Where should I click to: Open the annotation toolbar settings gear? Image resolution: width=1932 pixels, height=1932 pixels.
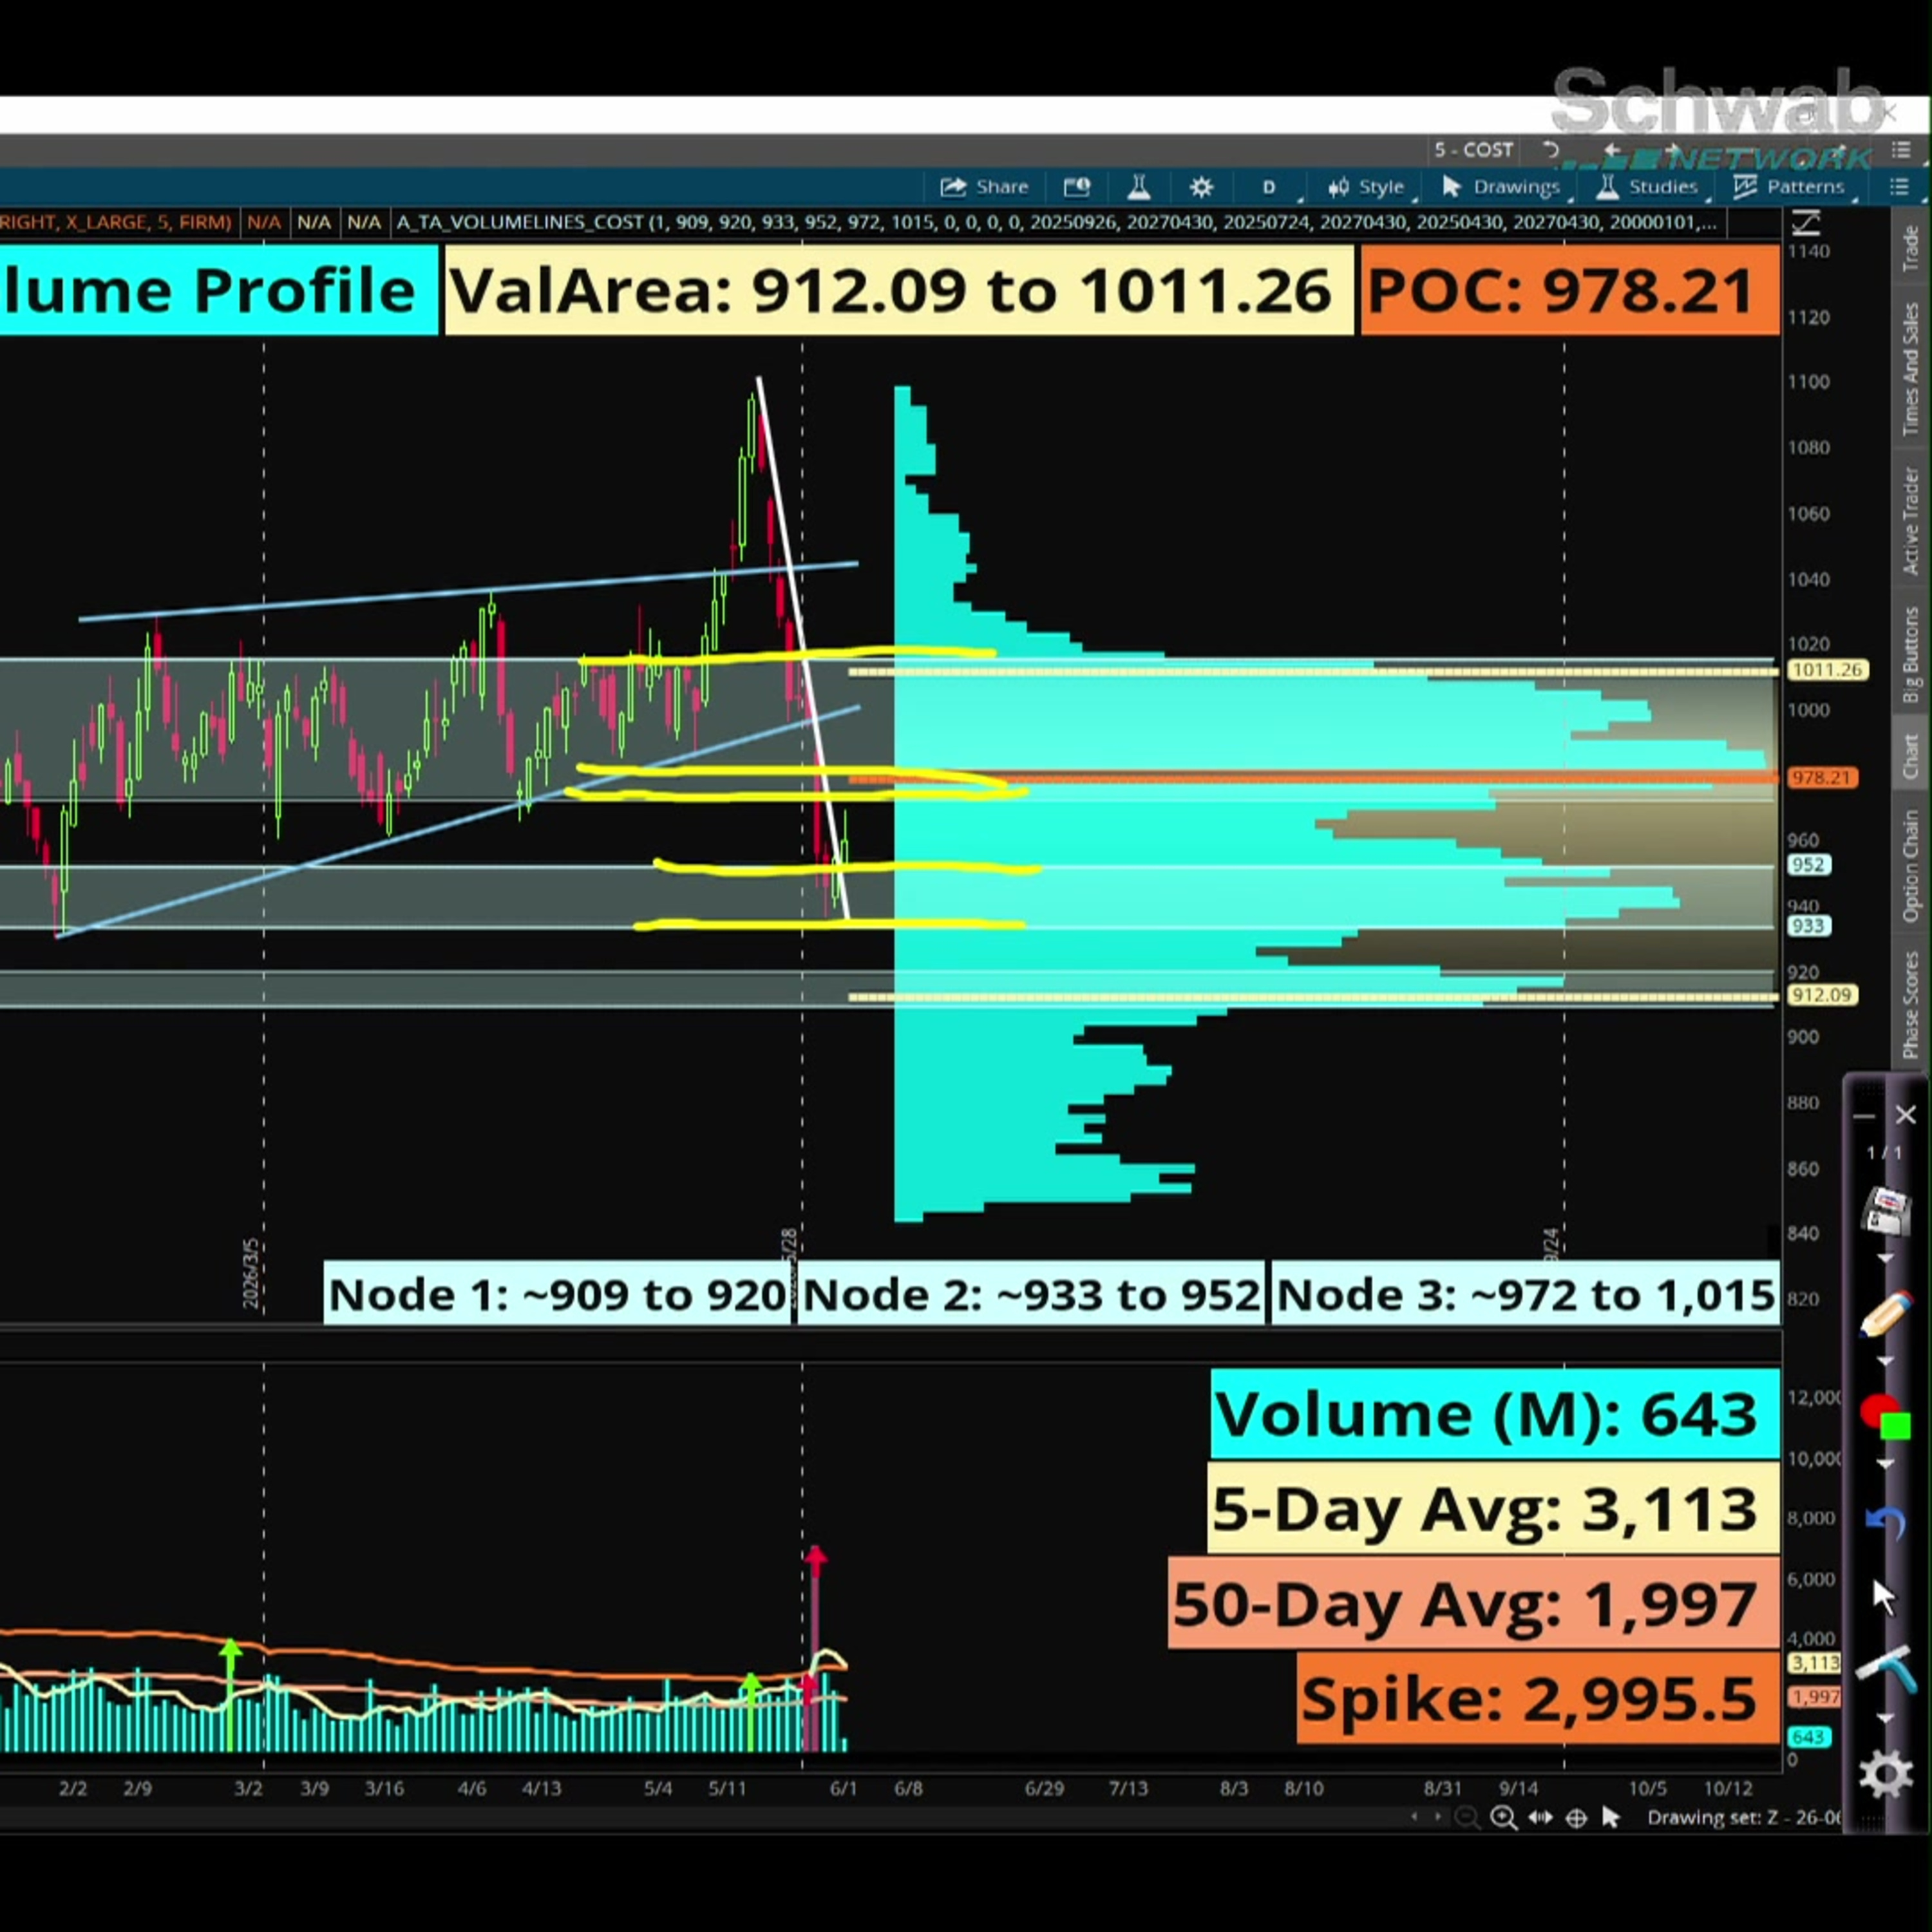(x=1886, y=1776)
